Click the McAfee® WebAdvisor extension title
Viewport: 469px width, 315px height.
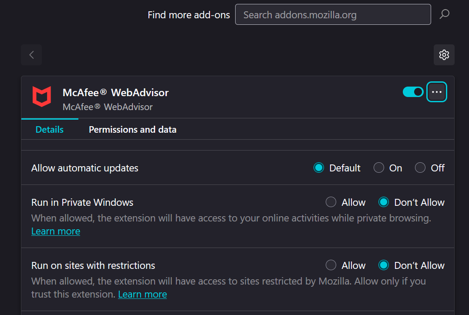115,92
